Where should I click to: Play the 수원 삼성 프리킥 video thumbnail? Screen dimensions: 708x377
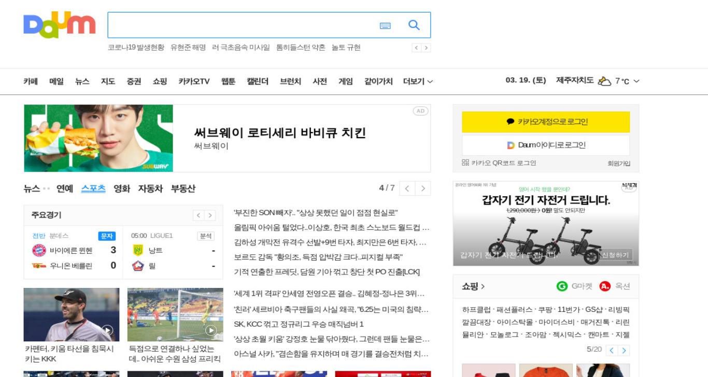tap(175, 315)
